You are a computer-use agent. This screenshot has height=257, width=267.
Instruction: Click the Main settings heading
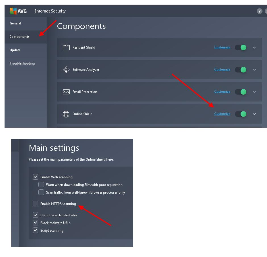54,148
